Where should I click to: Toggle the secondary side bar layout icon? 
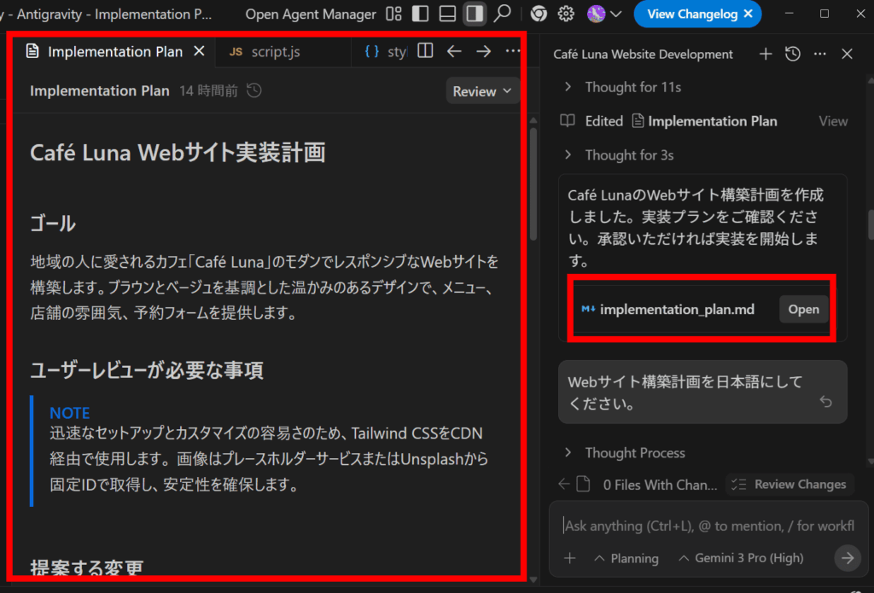475,14
